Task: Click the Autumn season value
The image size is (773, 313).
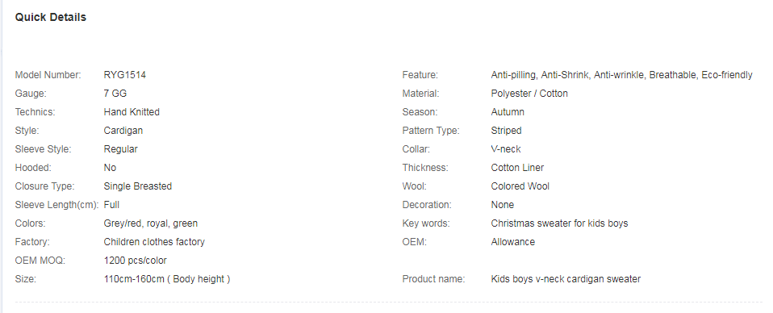Action: coord(508,112)
